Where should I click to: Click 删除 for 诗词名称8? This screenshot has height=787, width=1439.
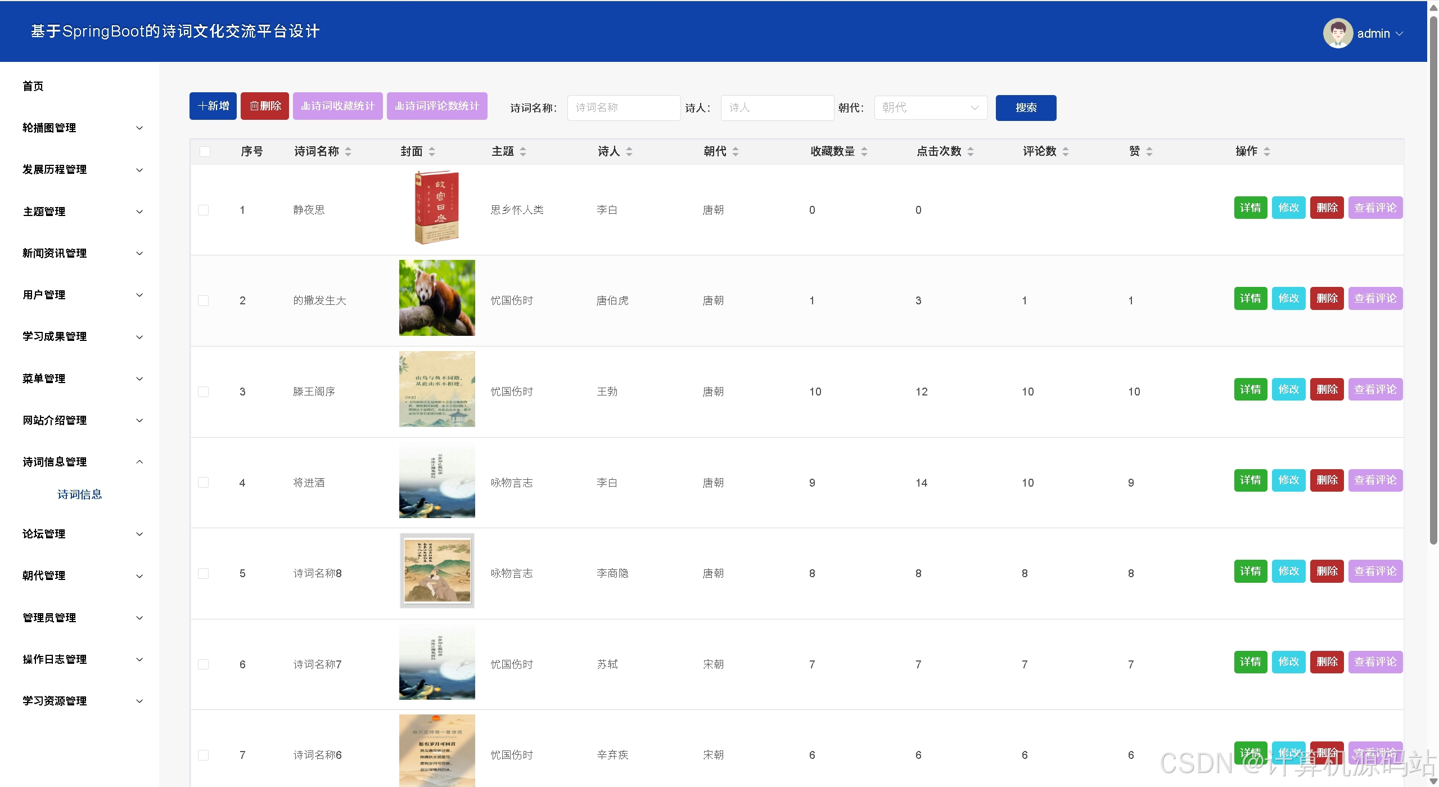click(1327, 571)
